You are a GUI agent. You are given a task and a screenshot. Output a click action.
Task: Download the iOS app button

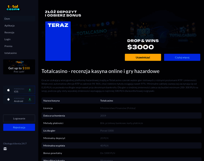[19, 90]
